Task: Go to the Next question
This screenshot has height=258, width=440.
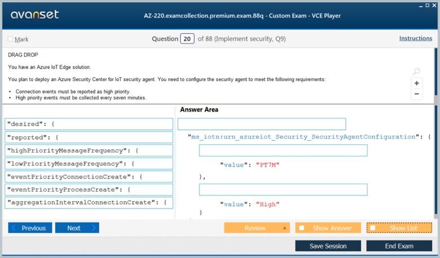Action: [77, 228]
